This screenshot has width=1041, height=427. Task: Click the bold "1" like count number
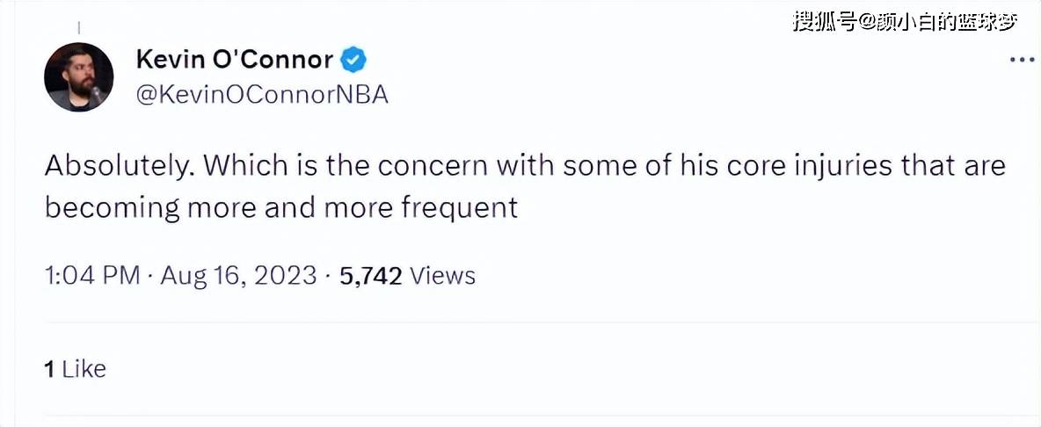pos(49,369)
